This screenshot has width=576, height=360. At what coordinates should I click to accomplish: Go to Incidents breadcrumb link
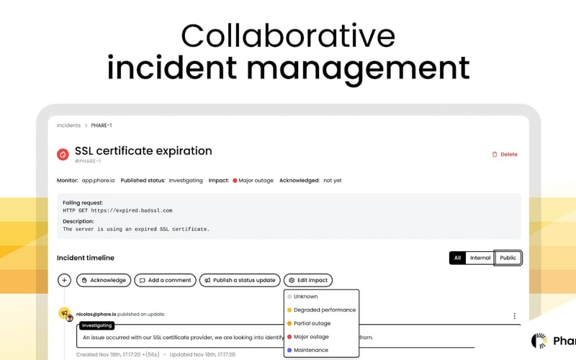68,125
